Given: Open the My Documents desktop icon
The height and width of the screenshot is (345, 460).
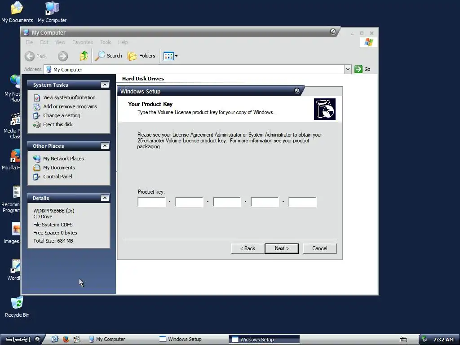Looking at the screenshot, I should (x=17, y=12).
